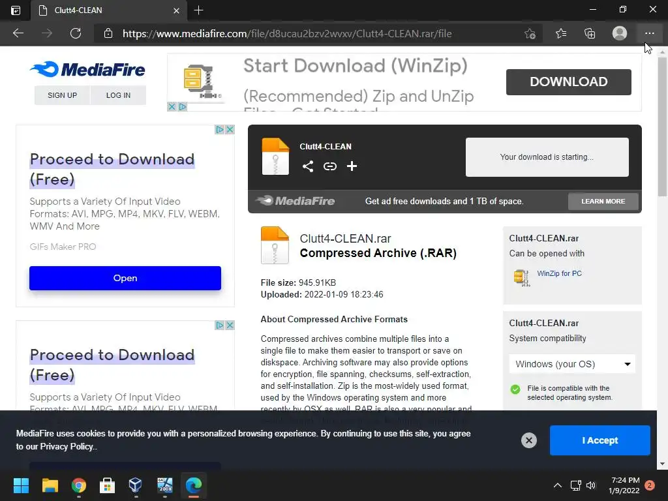
Task: Click gray MediaFire logo in promo bar
Action: 296,201
